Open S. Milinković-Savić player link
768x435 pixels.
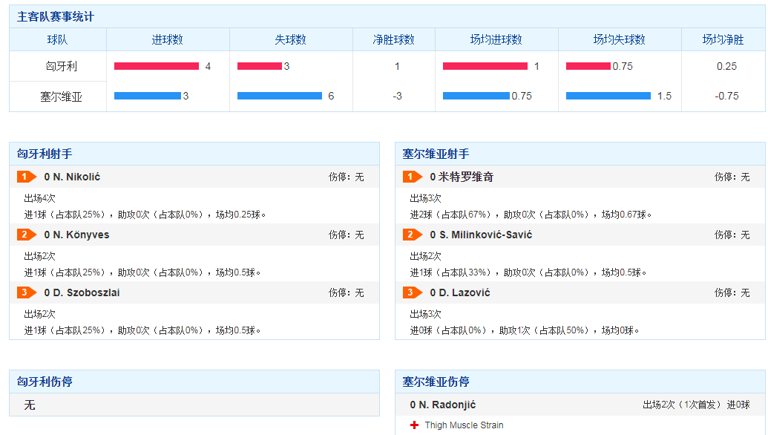[x=484, y=235]
